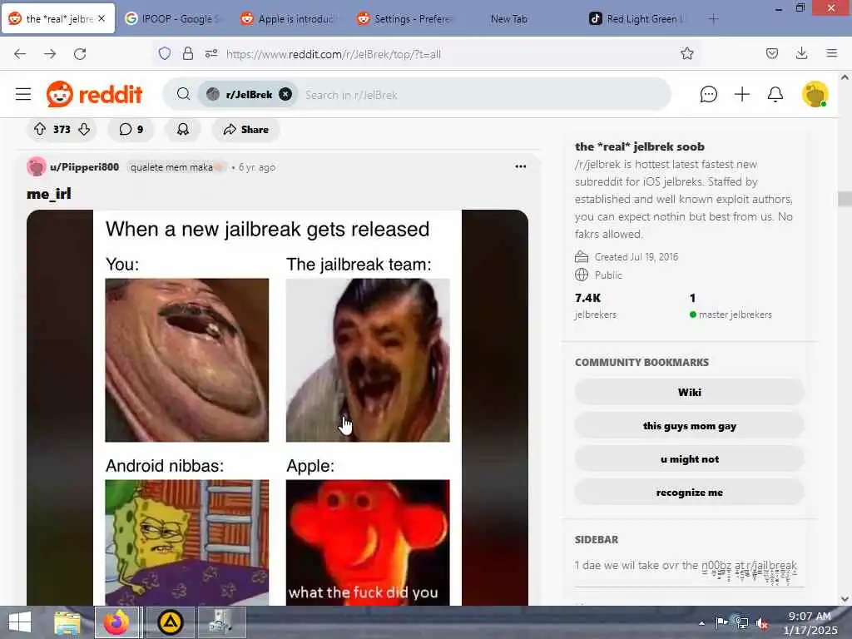Click scrollbar down arrow of page

click(845, 599)
